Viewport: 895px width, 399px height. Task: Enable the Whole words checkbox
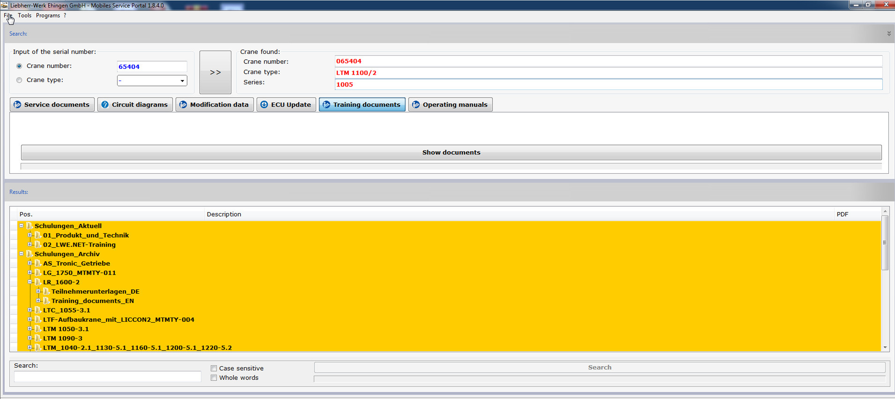tap(214, 378)
